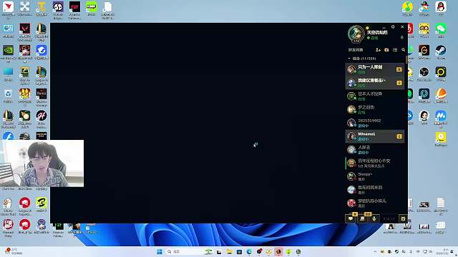The width and height of the screenshot is (458, 257).
Task: Select the friend playing 1/2 极地大乱斗
Action: tap(375, 163)
